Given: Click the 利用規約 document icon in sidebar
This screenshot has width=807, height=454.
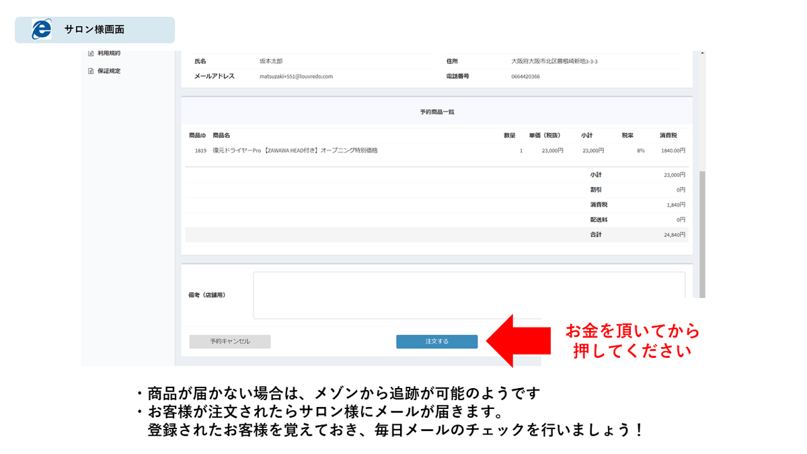Looking at the screenshot, I should [x=91, y=53].
